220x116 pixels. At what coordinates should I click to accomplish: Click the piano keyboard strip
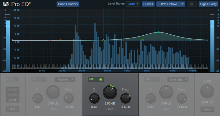tap(110, 67)
